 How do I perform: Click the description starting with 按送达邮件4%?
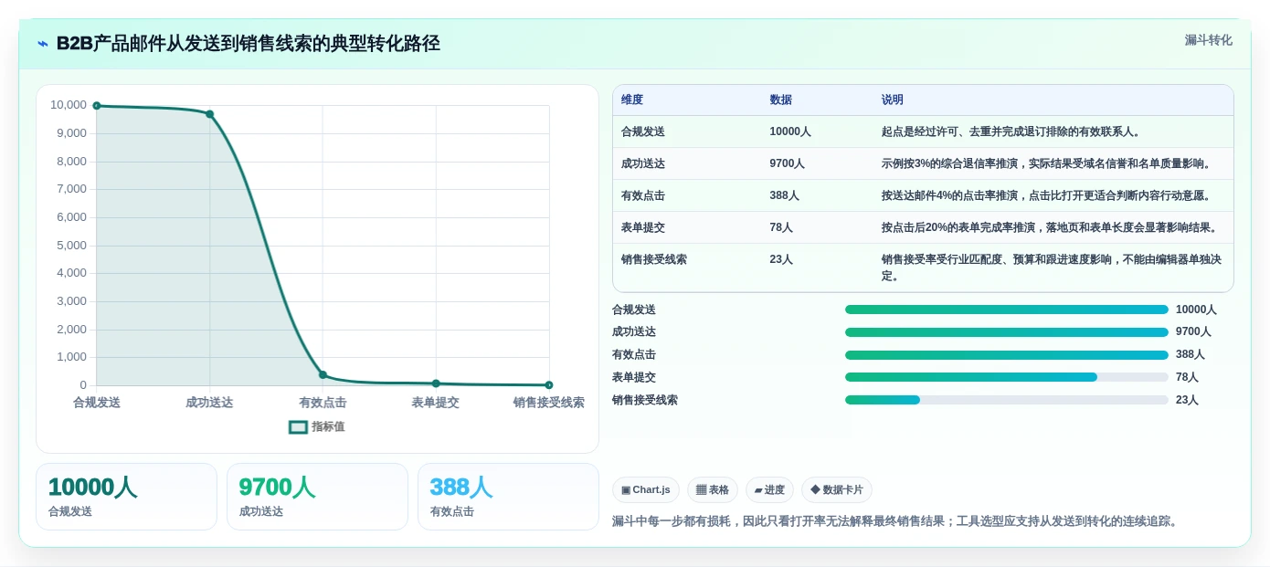pyautogui.click(x=1048, y=195)
